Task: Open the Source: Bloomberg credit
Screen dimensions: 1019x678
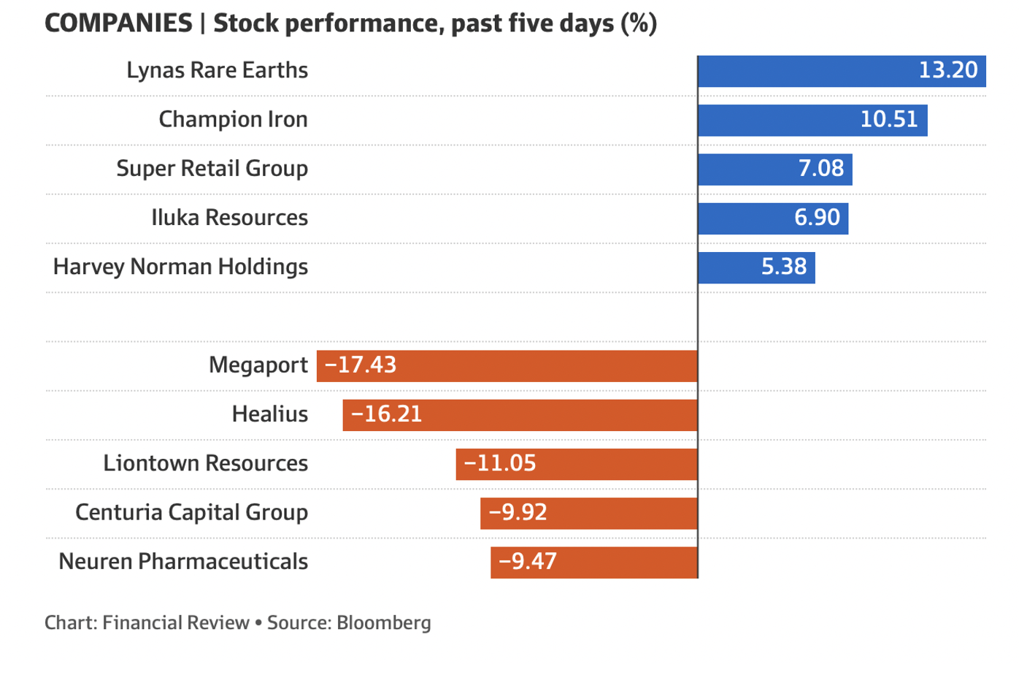Action: pos(349,623)
